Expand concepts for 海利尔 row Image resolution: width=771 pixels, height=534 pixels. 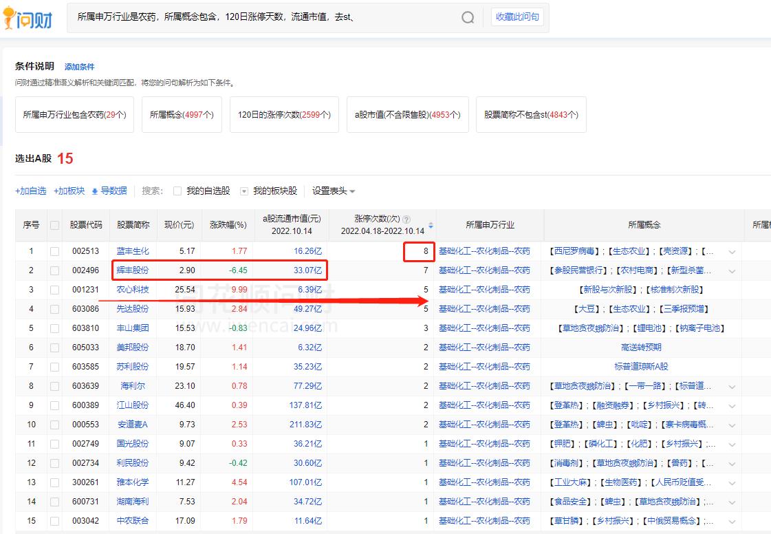click(732, 387)
